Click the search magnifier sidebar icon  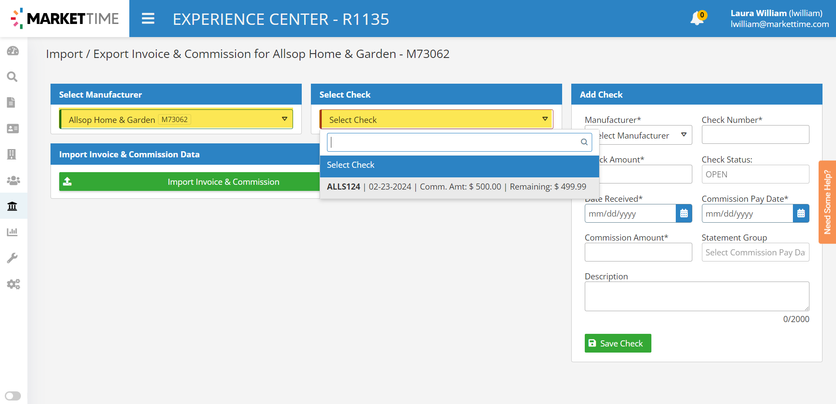(13, 77)
